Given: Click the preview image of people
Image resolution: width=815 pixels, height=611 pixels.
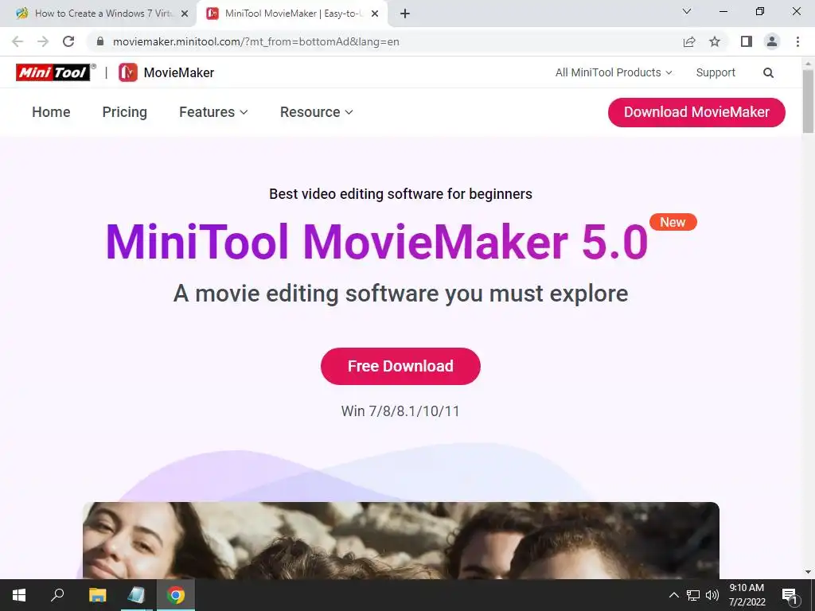Looking at the screenshot, I should coord(401,540).
